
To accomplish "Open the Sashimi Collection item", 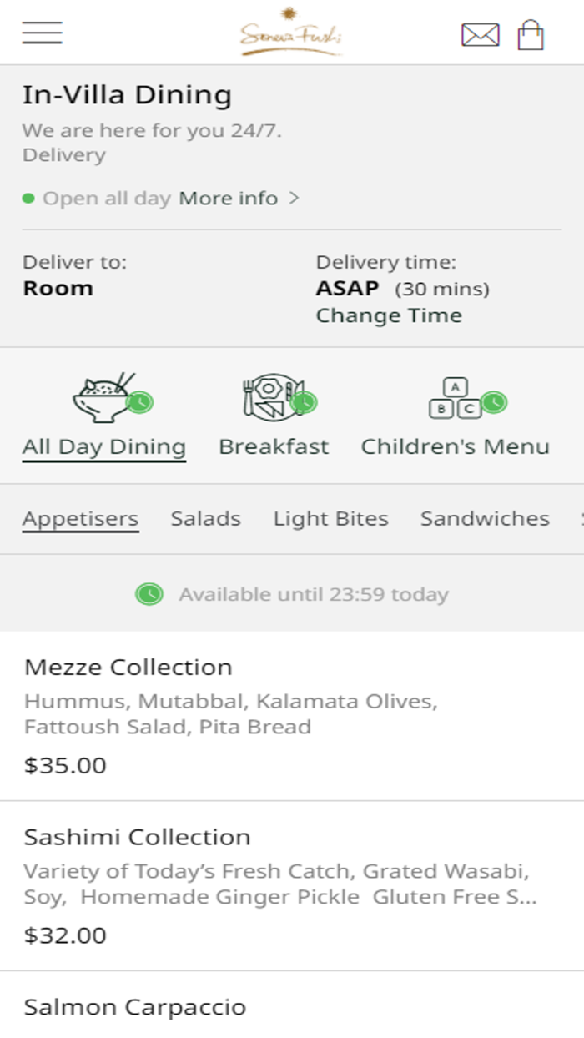I will pyautogui.click(x=138, y=837).
